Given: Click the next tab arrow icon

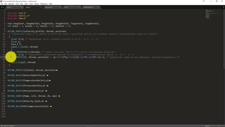Looking at the screenshot, I should (x=3, y=7).
